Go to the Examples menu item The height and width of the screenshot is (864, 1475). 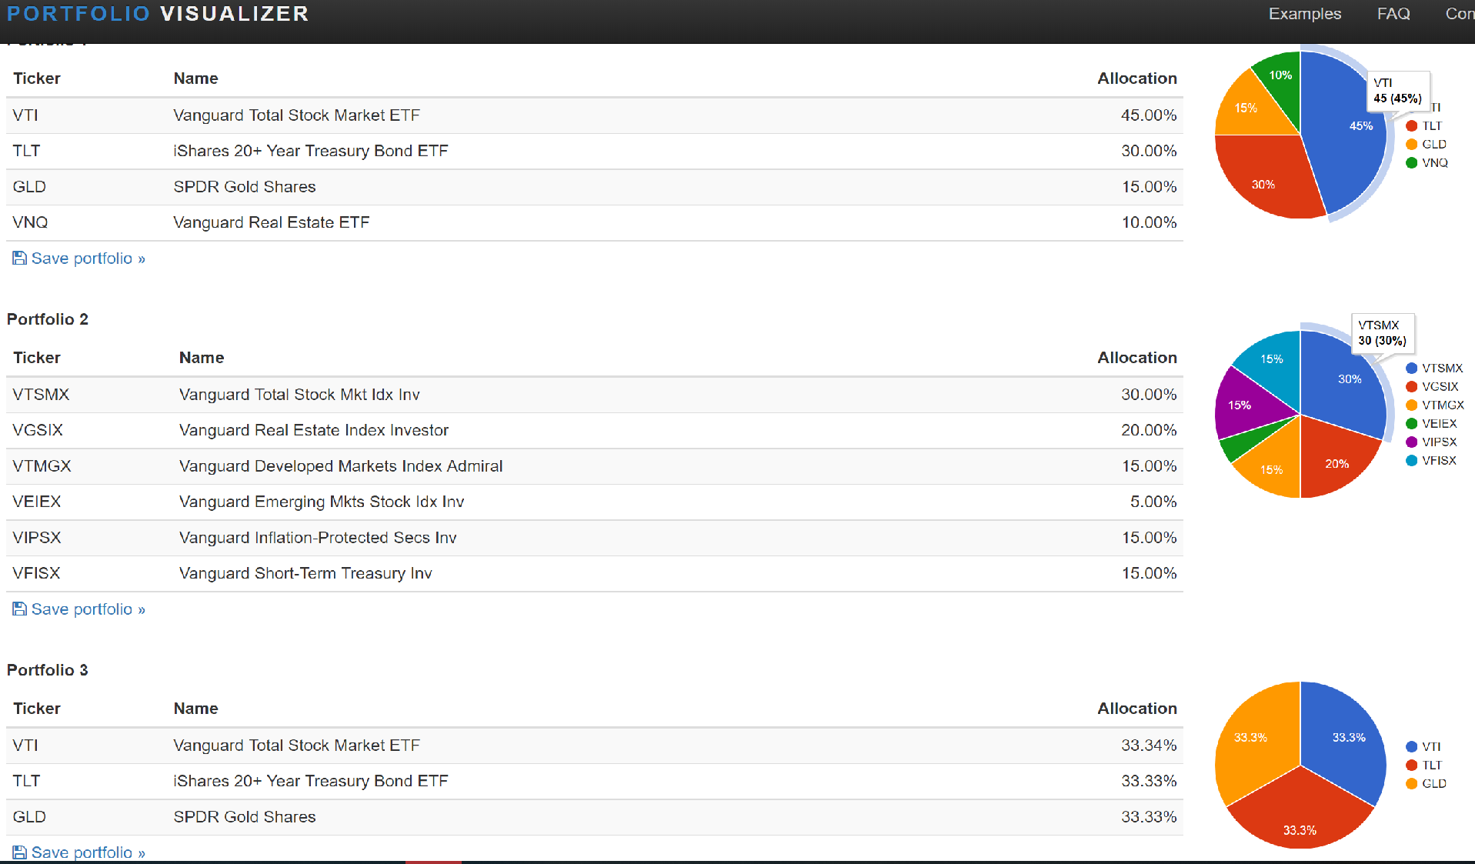point(1304,14)
